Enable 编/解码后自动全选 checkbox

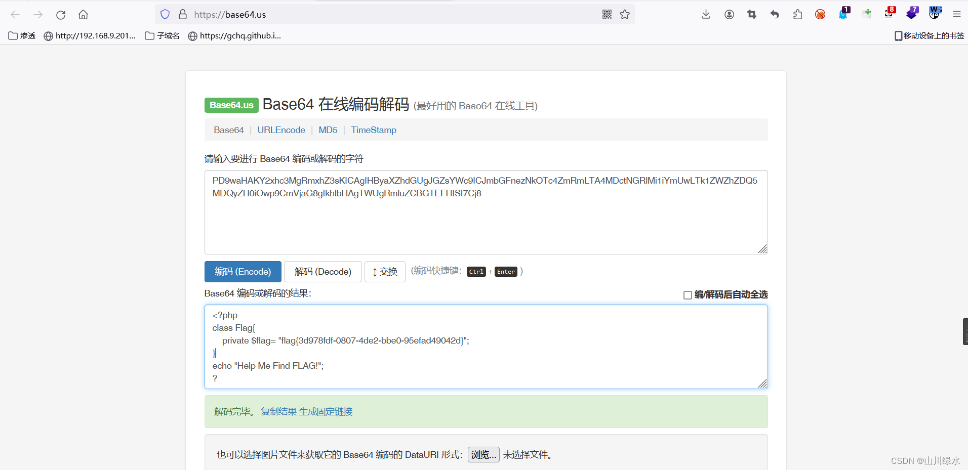688,295
